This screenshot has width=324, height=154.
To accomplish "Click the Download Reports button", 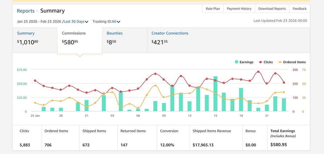I will point(272,9).
